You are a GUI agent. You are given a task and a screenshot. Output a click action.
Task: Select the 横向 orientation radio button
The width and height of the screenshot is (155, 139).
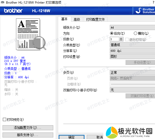[135, 33]
